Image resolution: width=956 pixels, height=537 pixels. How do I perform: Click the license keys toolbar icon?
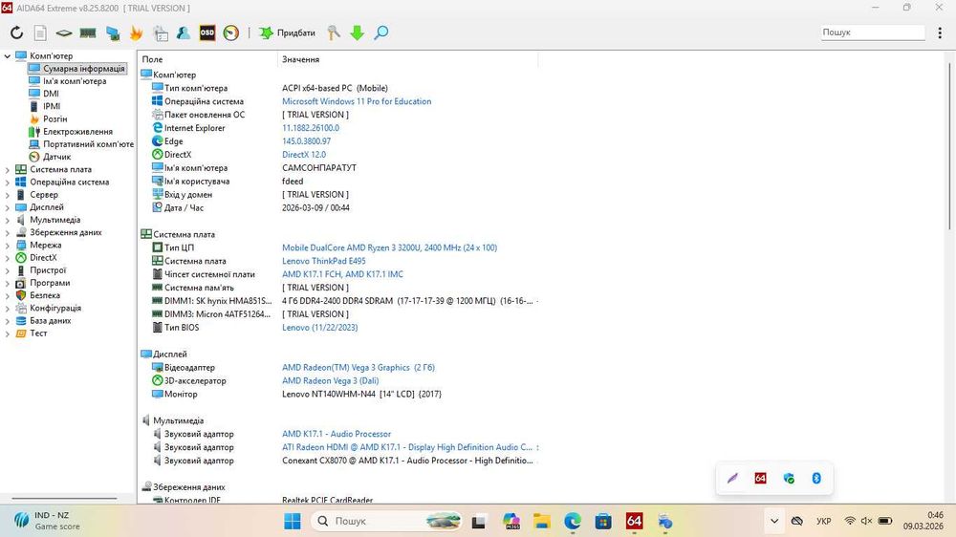pos(334,32)
